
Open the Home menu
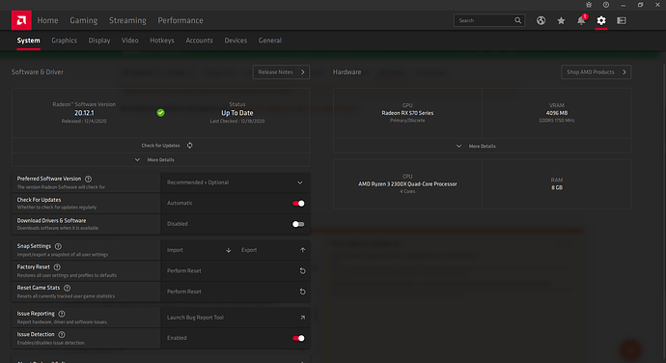(47, 20)
